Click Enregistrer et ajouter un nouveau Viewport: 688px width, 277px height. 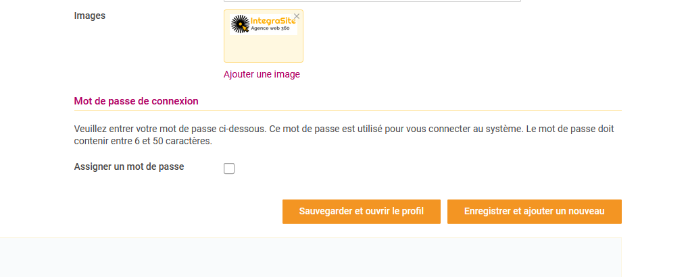[x=535, y=212]
